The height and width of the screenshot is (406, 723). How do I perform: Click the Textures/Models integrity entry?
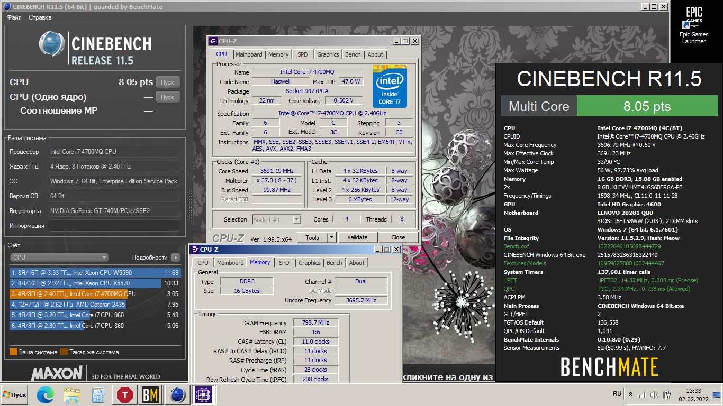click(x=525, y=263)
